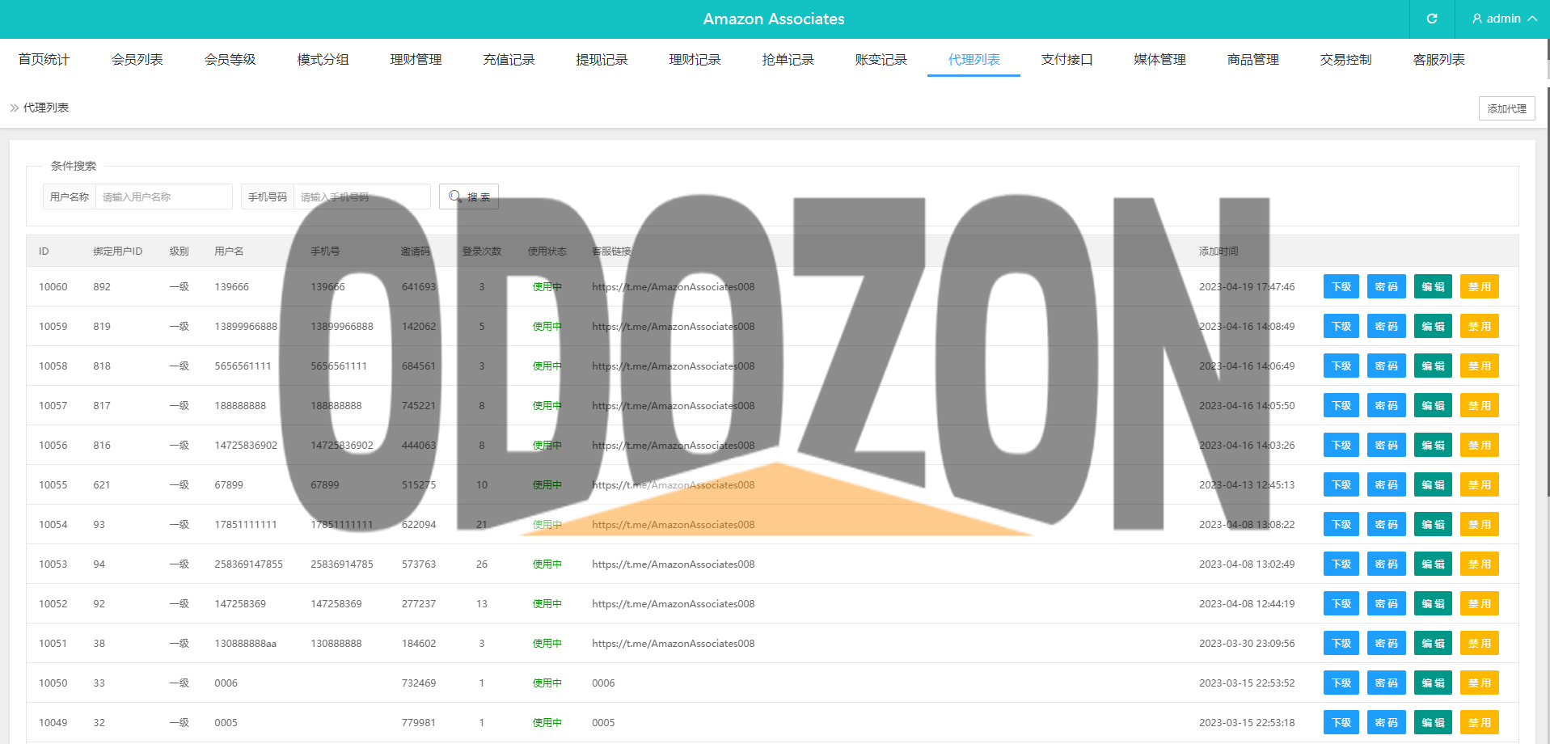Click 编辑 for agent ID 10060

[1433, 287]
